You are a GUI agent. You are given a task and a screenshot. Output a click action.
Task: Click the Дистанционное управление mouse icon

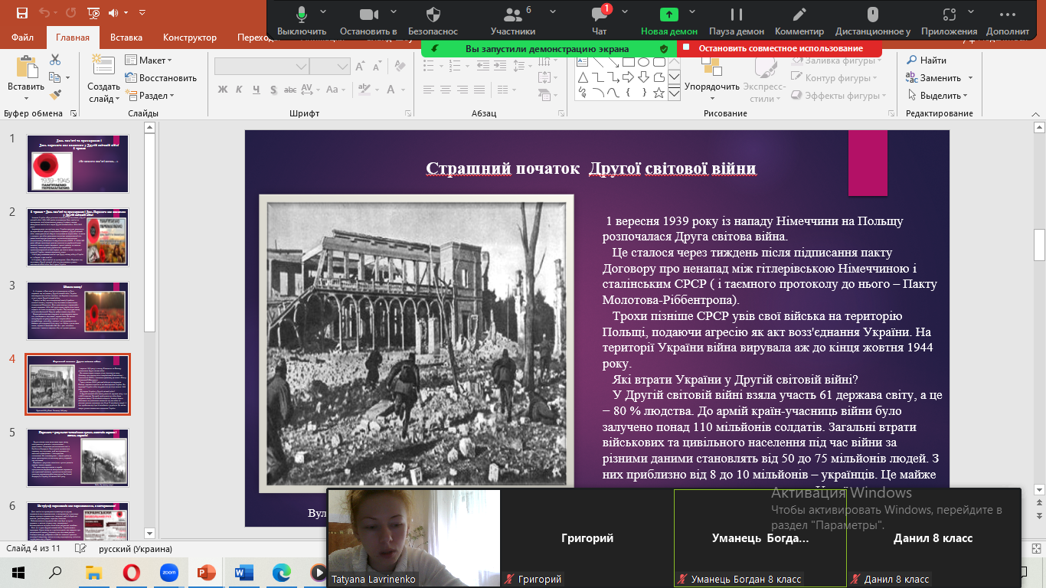[x=872, y=14]
